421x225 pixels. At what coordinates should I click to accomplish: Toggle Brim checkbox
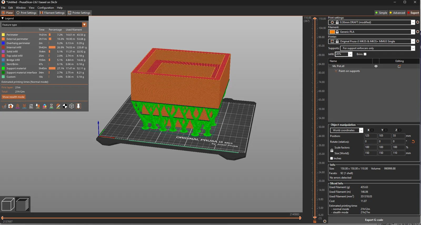point(365,54)
